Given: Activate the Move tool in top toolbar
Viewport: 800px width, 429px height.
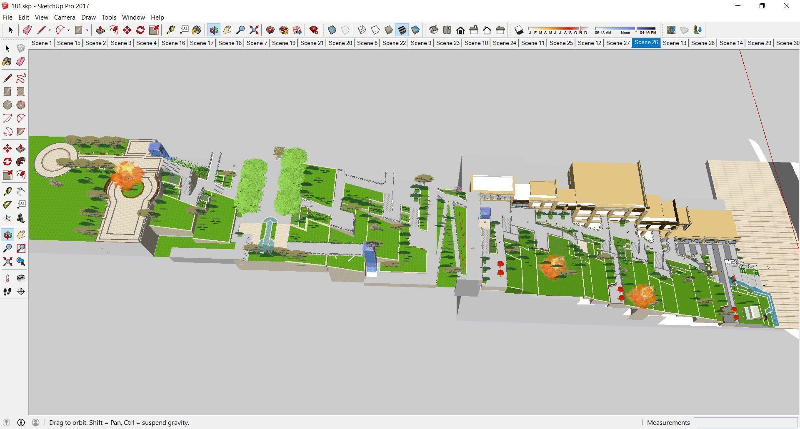Looking at the screenshot, I should [127, 30].
